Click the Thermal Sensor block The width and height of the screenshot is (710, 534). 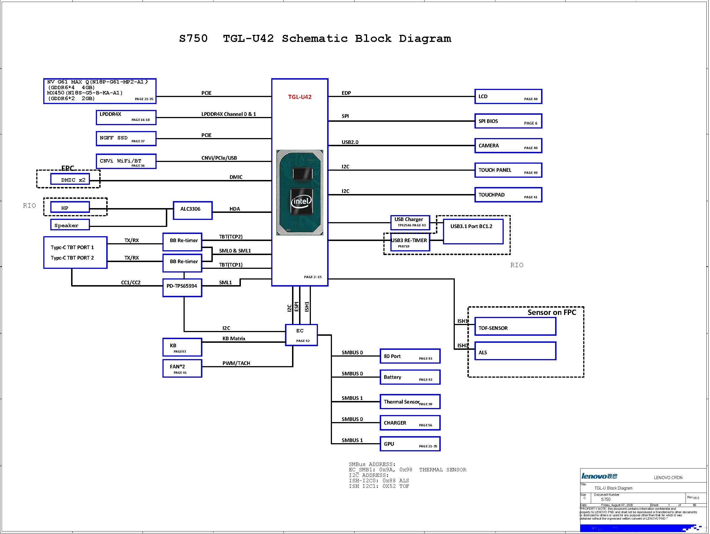tap(410, 402)
